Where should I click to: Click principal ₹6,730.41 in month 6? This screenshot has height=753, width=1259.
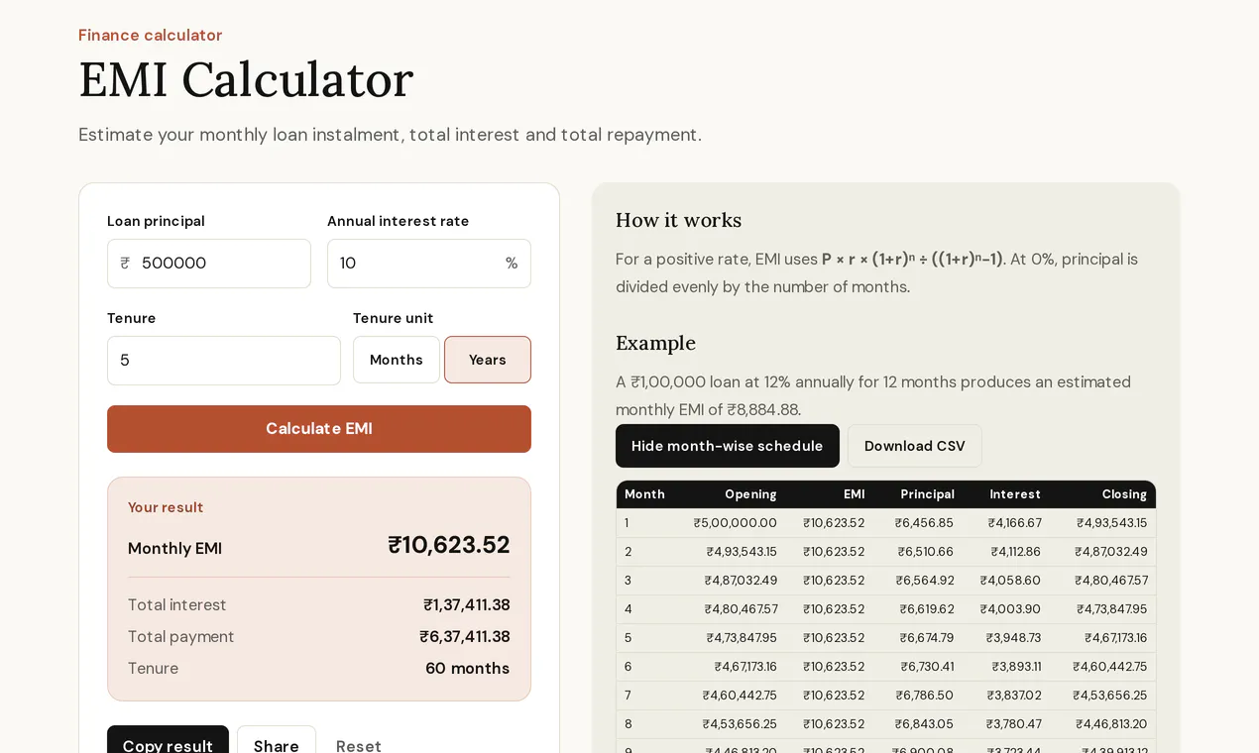[x=926, y=667]
